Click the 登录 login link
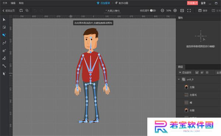The image size is (221, 136). pyautogui.click(x=203, y=3)
